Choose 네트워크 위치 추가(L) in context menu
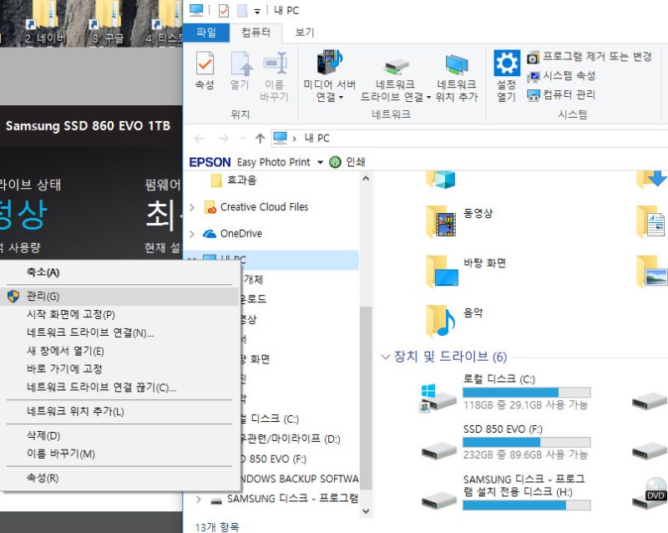Viewport: 668px width, 533px height. click(x=119, y=412)
